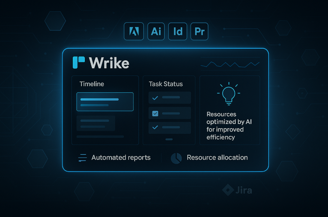Click the Wrike wordmark text
This screenshot has width=328, height=217.
click(109, 63)
